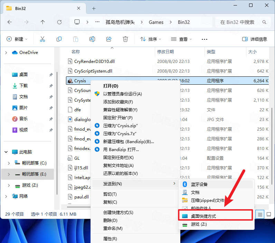Expand the 游戏 (Z:) drive node
Viewport: 275px width, 243px height.
[x=9, y=185]
